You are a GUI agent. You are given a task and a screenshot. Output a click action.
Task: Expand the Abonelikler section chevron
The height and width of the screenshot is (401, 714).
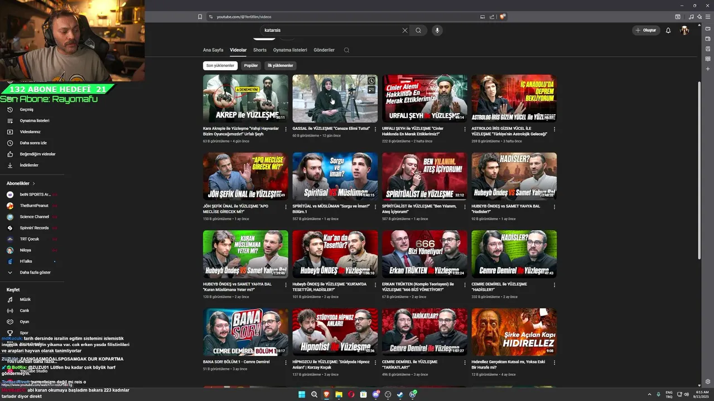point(33,183)
